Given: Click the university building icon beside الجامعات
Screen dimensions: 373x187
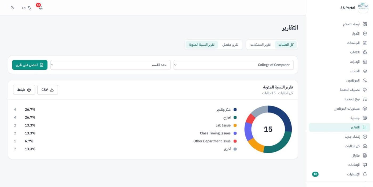Looking at the screenshot, I should click(x=365, y=43).
